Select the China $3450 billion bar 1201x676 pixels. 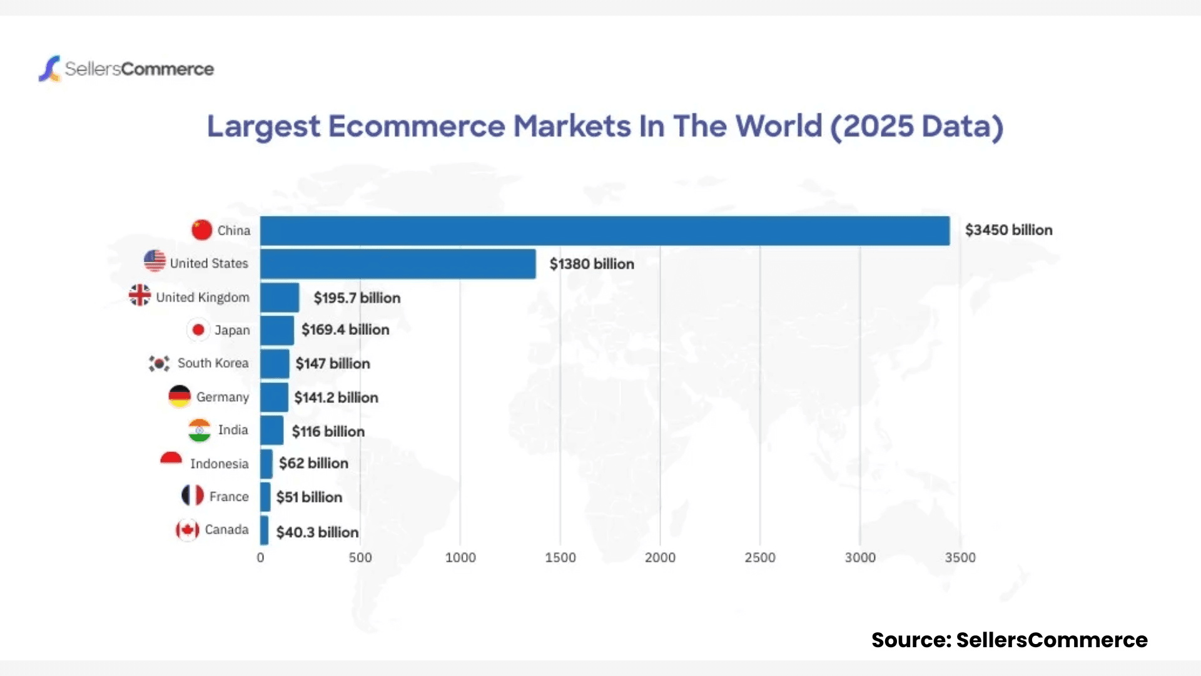[604, 230]
